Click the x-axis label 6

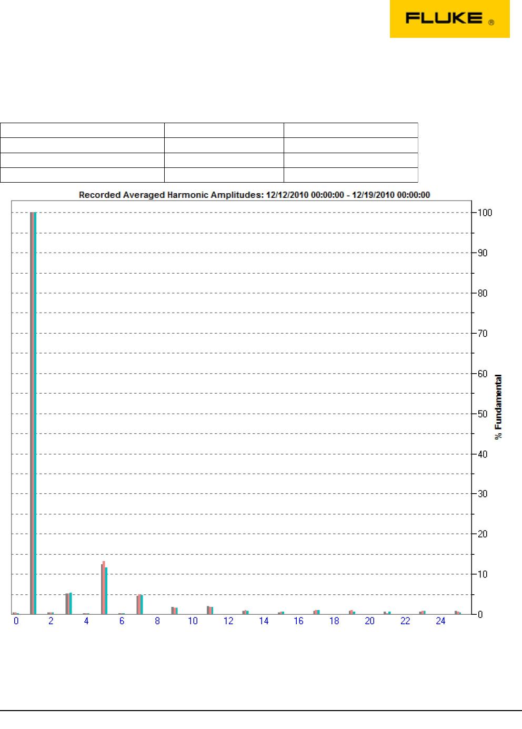point(122,621)
